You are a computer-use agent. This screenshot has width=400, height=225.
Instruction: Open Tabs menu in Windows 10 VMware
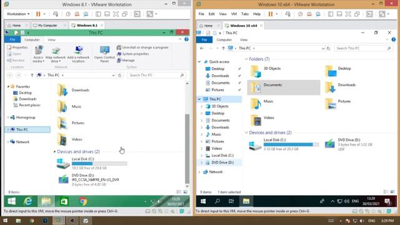(x=245, y=14)
